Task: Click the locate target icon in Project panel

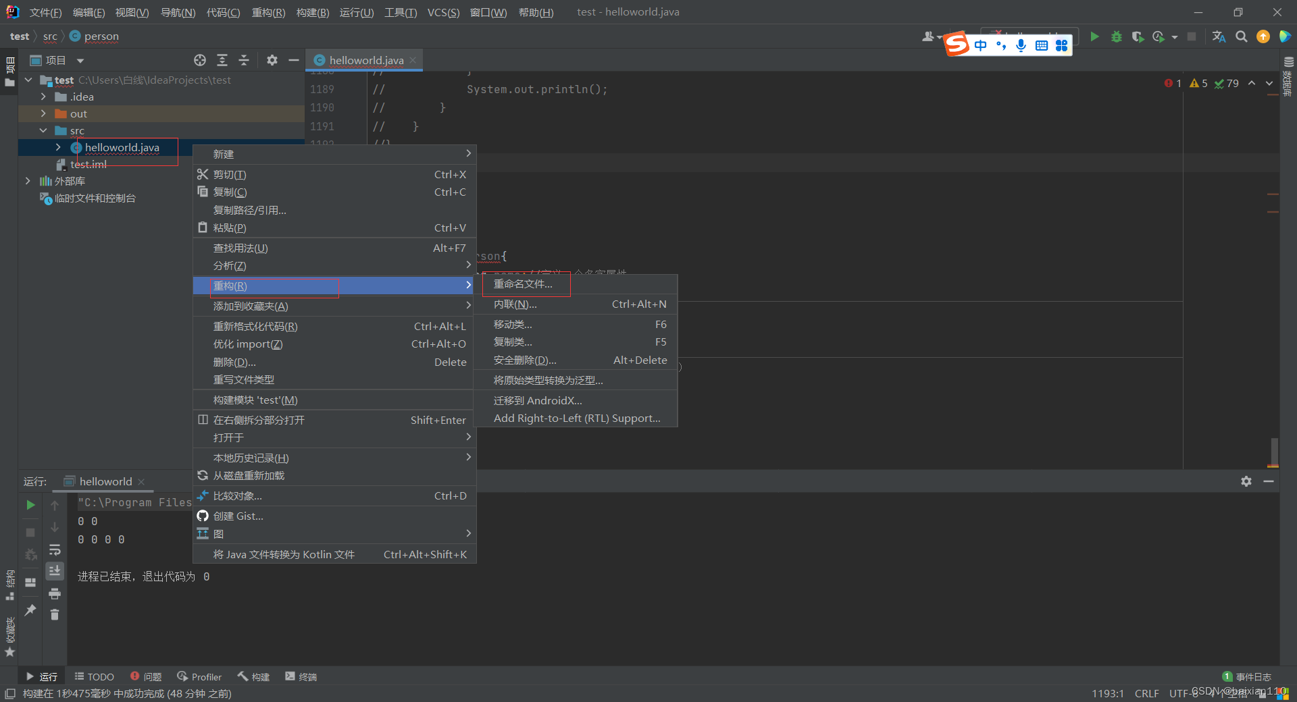Action: pyautogui.click(x=200, y=60)
